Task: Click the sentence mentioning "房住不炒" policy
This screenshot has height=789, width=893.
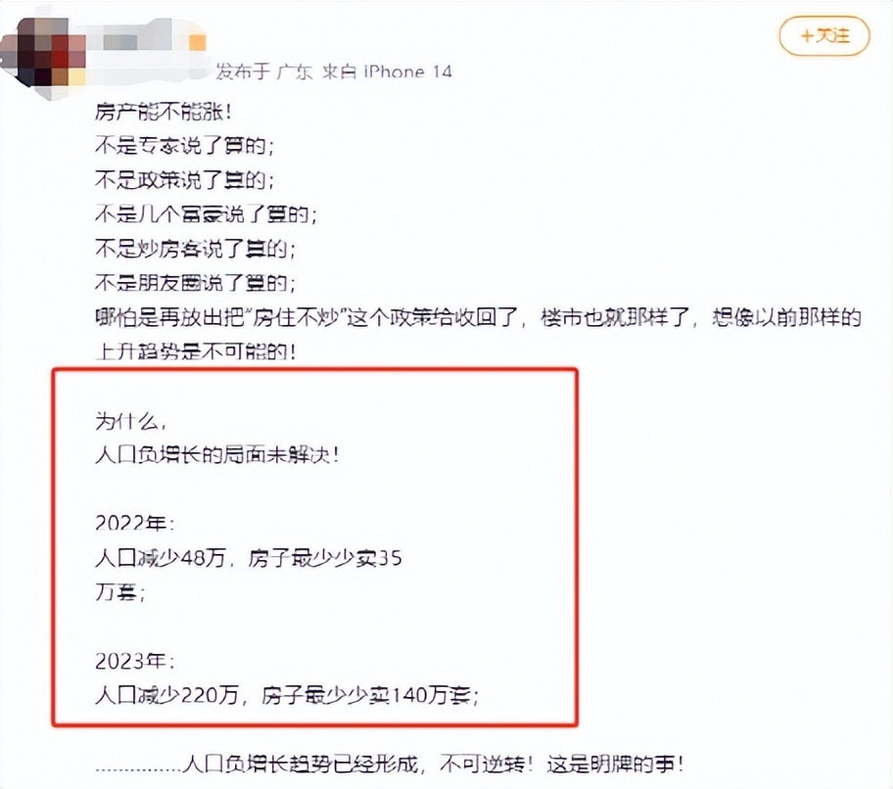Action: (479, 317)
